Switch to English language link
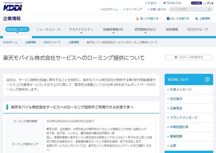 point(152,3)
